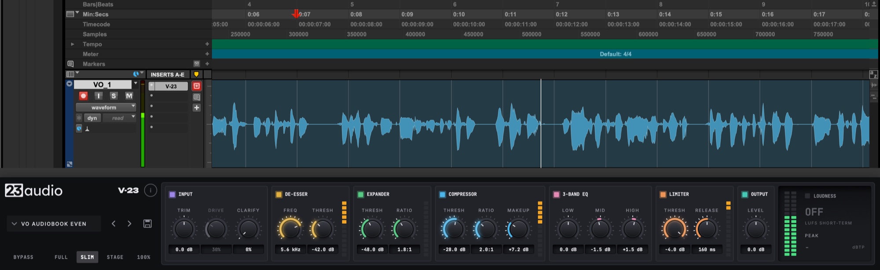Viewport: 880px width, 270px height.
Task: Toggle the 3-BAND EQ module on/off square
Action: [x=557, y=194]
